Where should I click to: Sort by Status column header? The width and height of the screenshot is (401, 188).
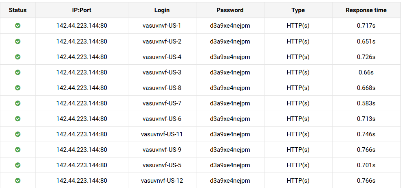(x=18, y=10)
